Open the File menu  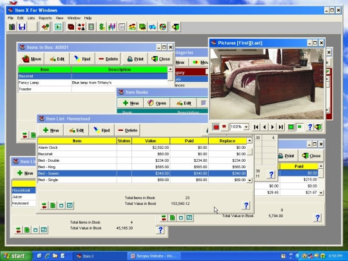10,18
